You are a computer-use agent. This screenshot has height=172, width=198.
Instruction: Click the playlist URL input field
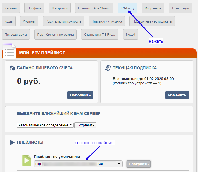click(x=75, y=164)
